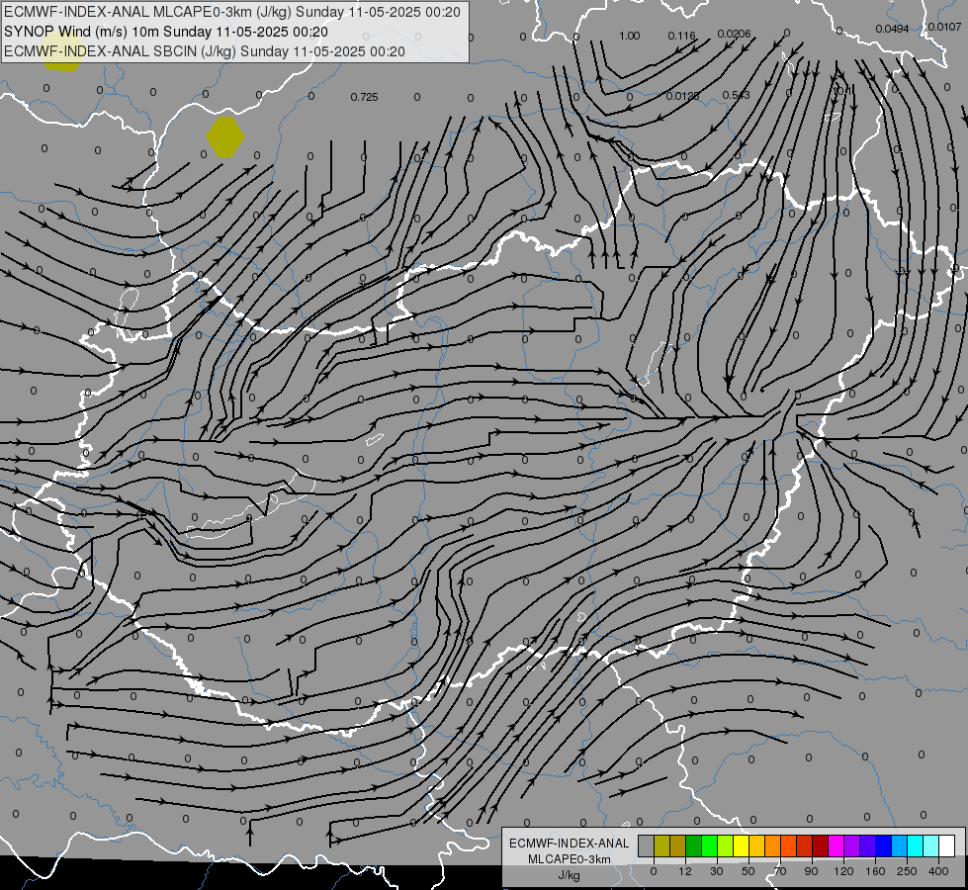Select the SBCIN (J/kg) header line
The width and height of the screenshot is (968, 890).
coord(205,51)
